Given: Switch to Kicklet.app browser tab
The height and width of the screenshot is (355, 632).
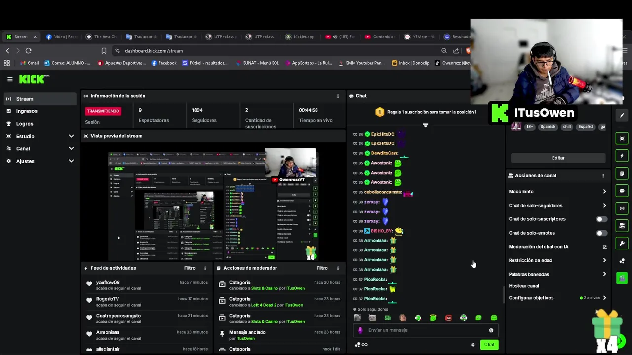Looking at the screenshot, I should tap(300, 37).
